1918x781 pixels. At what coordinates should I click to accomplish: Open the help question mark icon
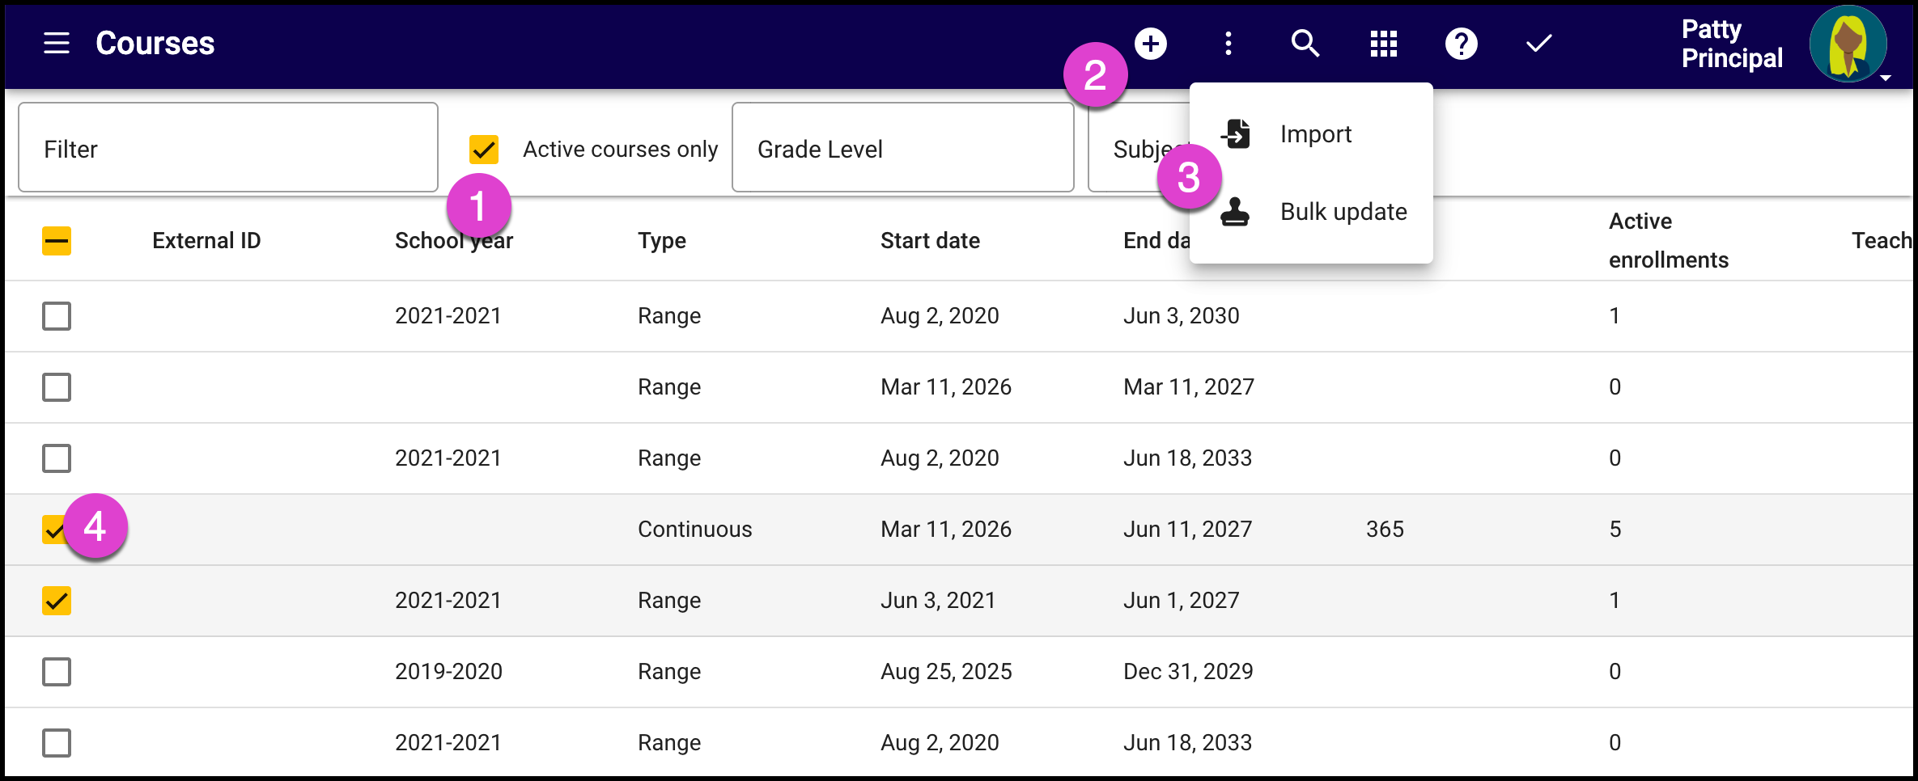pos(1461,44)
